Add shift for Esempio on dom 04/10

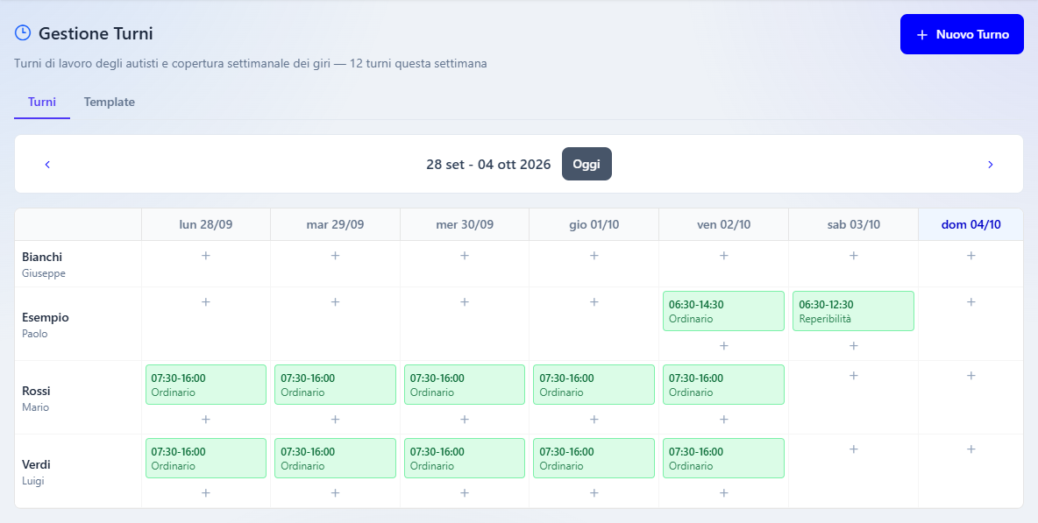click(971, 302)
